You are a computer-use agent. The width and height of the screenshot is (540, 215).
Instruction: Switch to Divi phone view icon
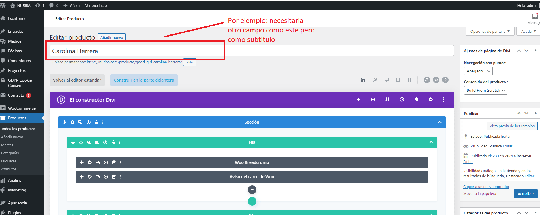tap(410, 80)
